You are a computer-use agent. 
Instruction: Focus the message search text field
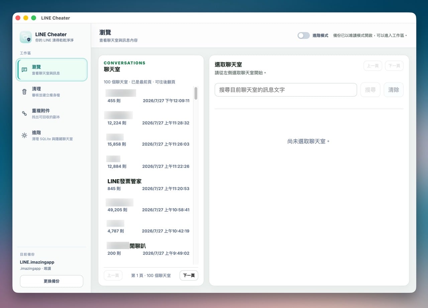pyautogui.click(x=286, y=90)
